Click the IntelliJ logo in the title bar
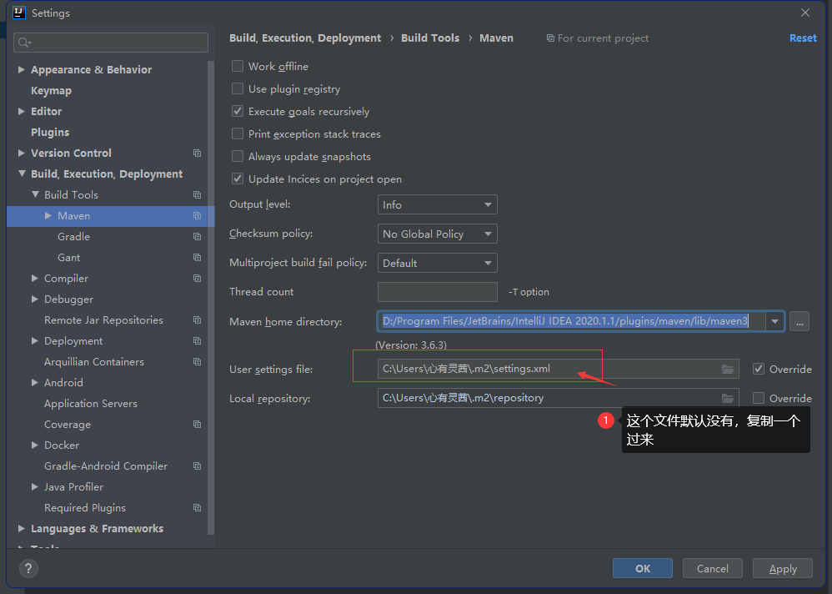 tap(19, 13)
